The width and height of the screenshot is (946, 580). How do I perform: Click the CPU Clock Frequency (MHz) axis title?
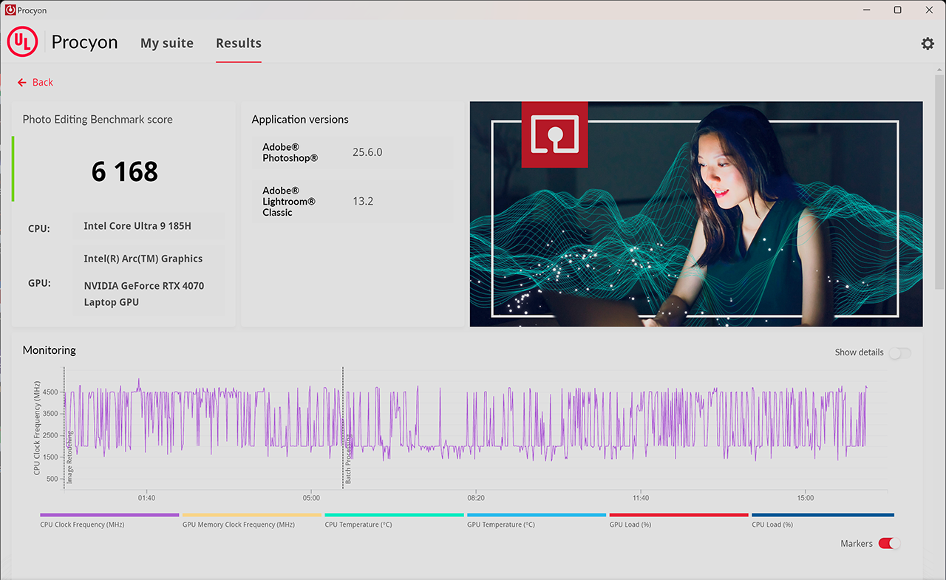[x=37, y=428]
